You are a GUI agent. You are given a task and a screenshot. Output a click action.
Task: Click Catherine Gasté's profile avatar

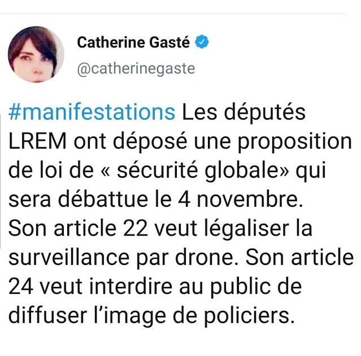(35, 55)
